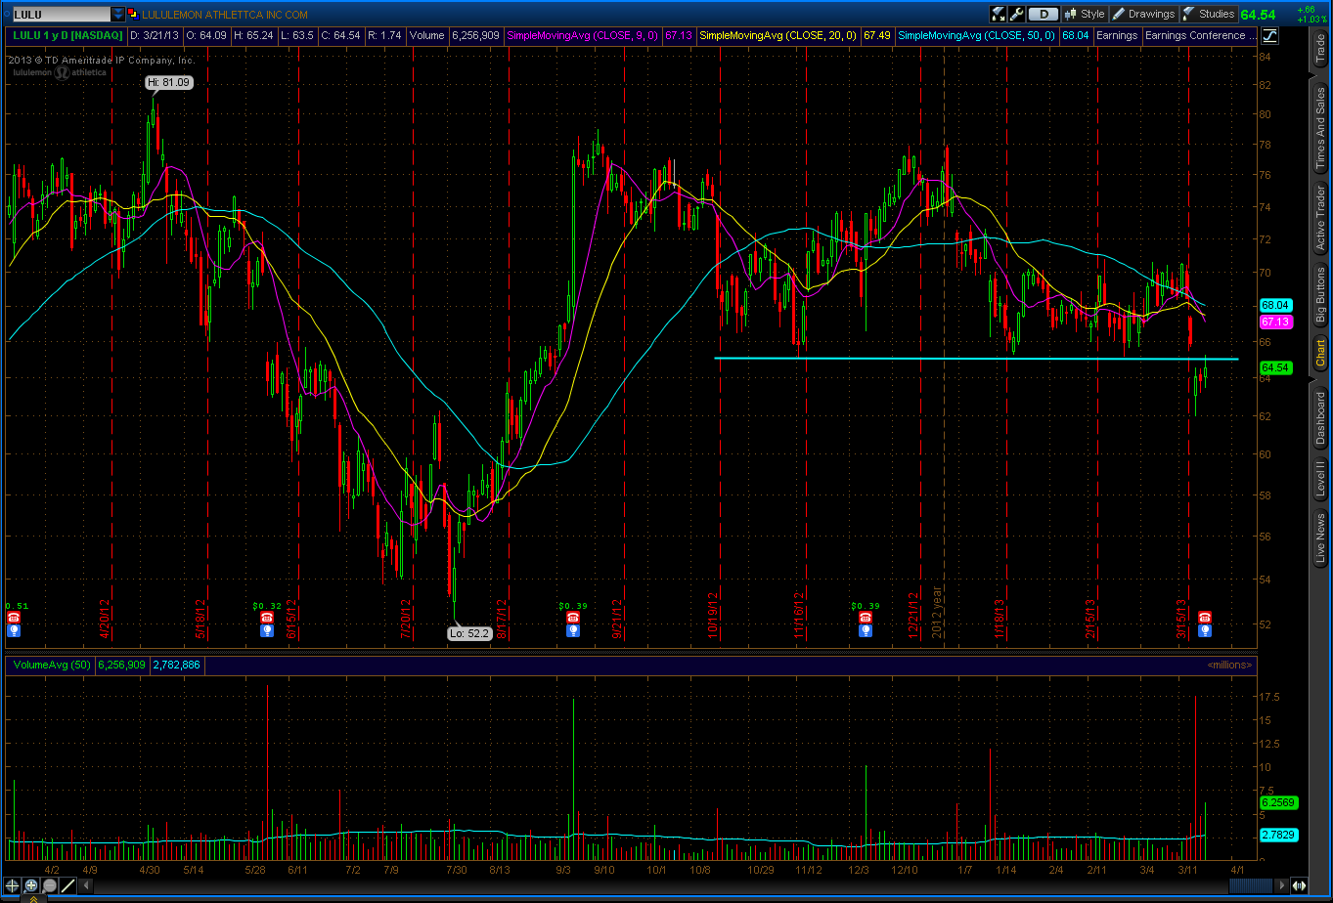Open the LULU symbol dropdown arrow
This screenshot has width=1333, height=903.
[118, 15]
